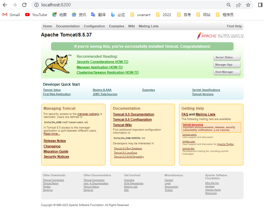
Task: Open Wiki in the navigation bar
Action: tap(131, 26)
